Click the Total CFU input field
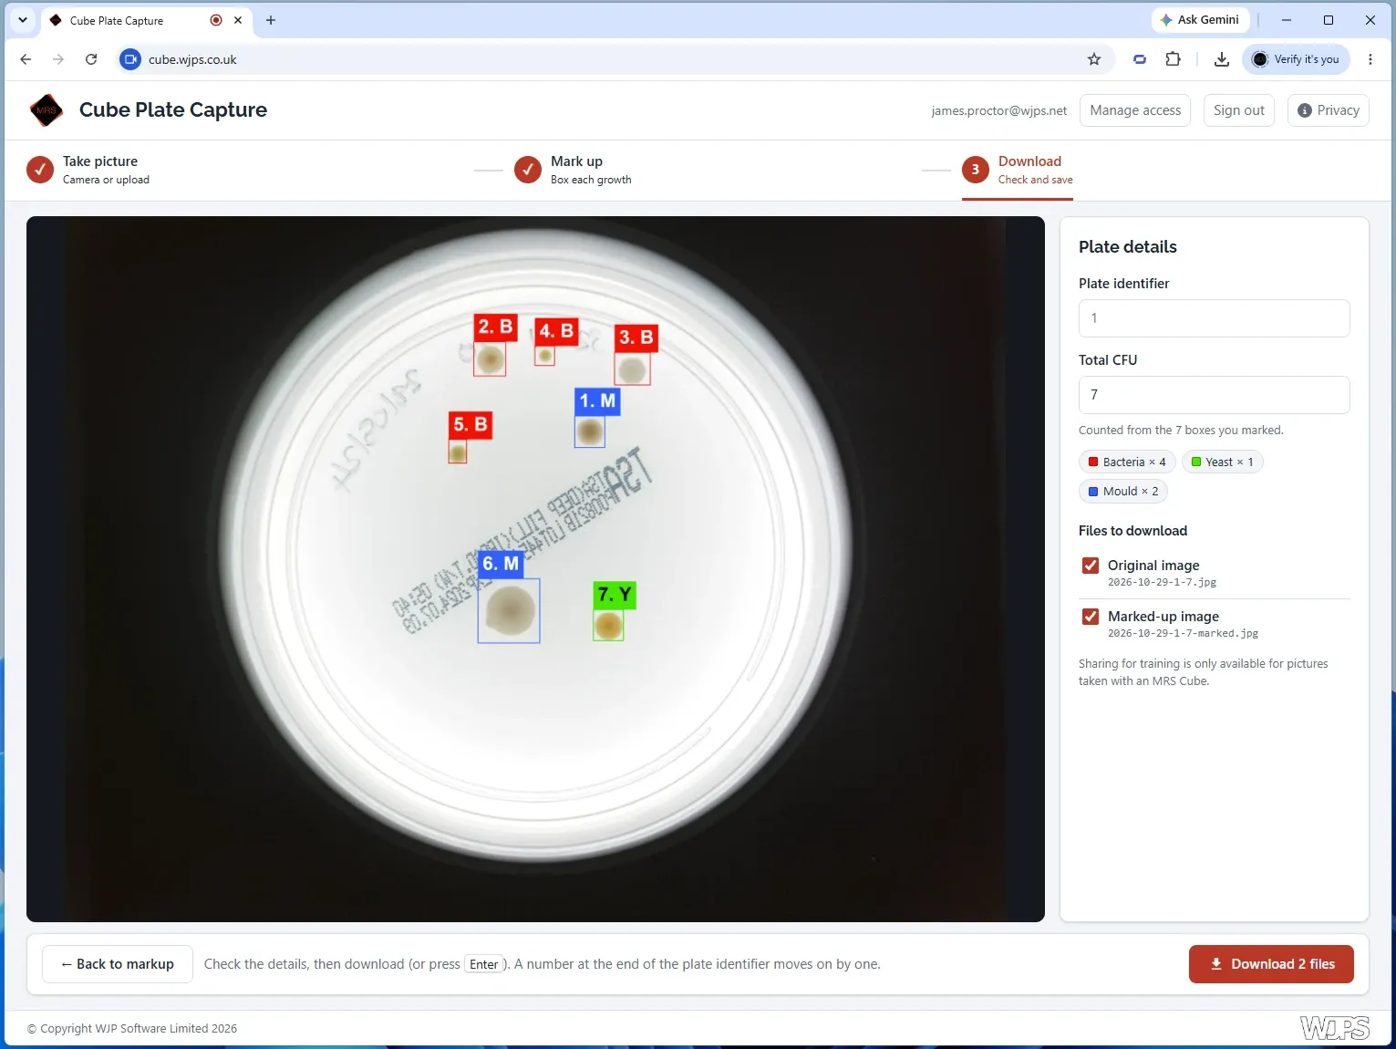This screenshot has height=1049, width=1396. pyautogui.click(x=1215, y=395)
